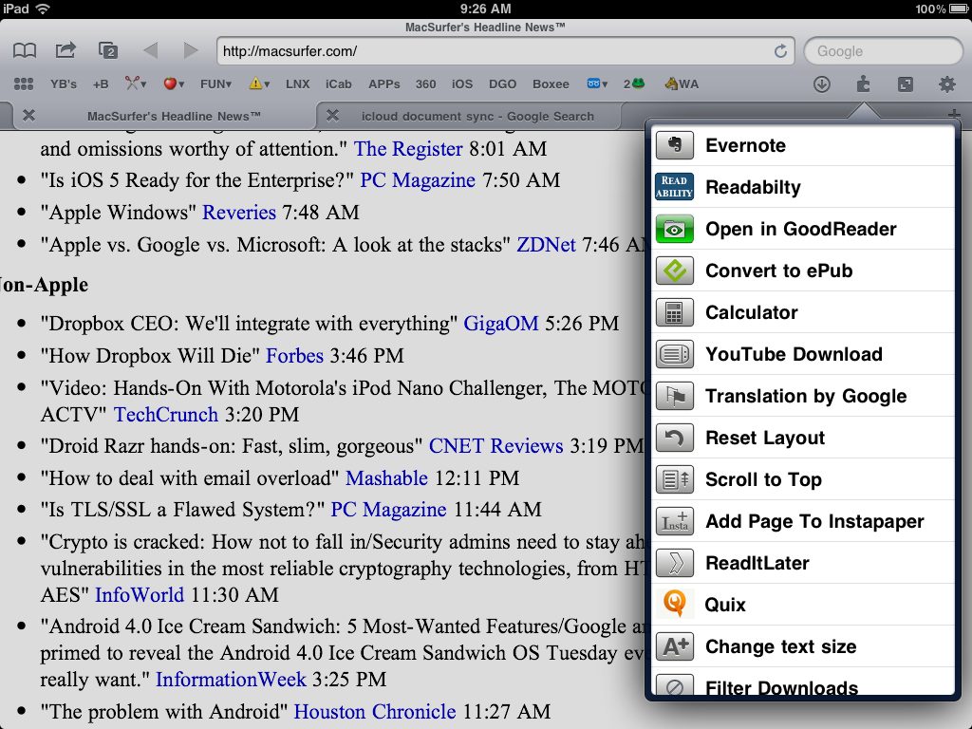Screen dimensions: 972x729
Task: Select Open in GoodReader menu entry
Action: 803,229
